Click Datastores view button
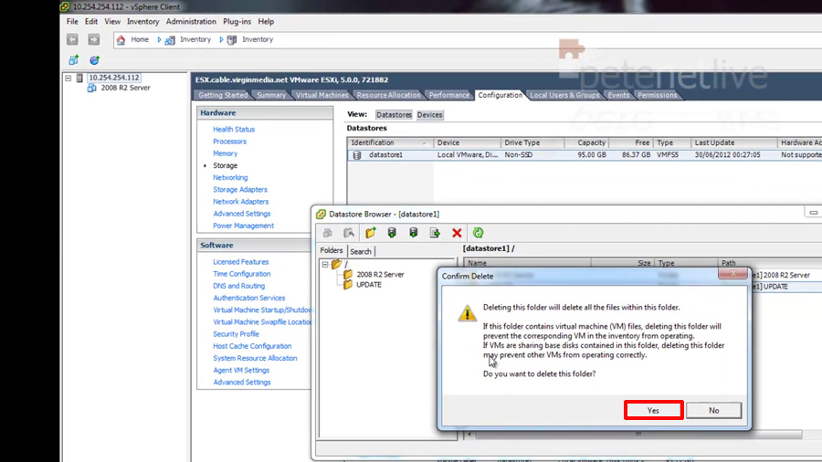 tap(394, 115)
